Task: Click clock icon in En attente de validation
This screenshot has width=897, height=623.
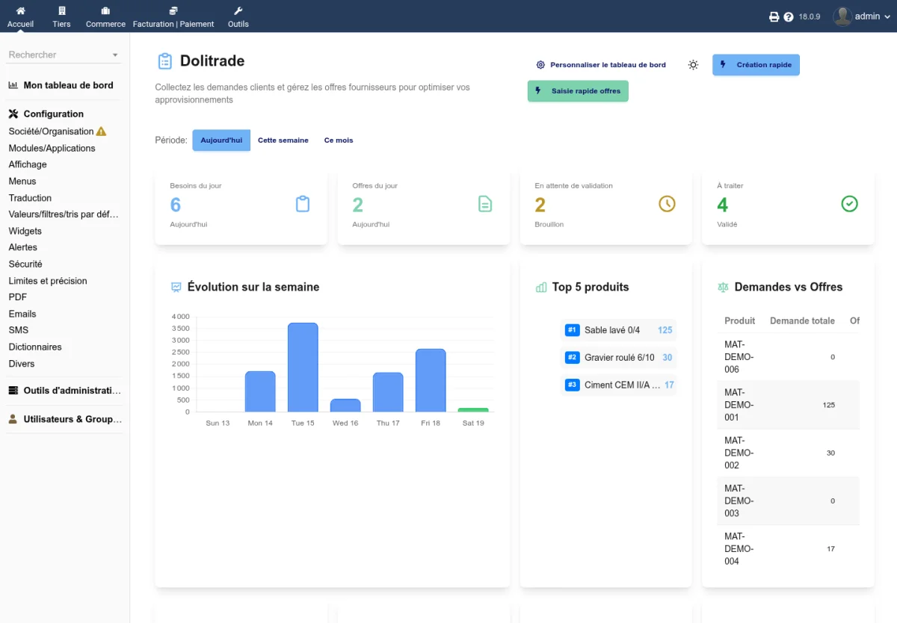Action: pos(667,204)
